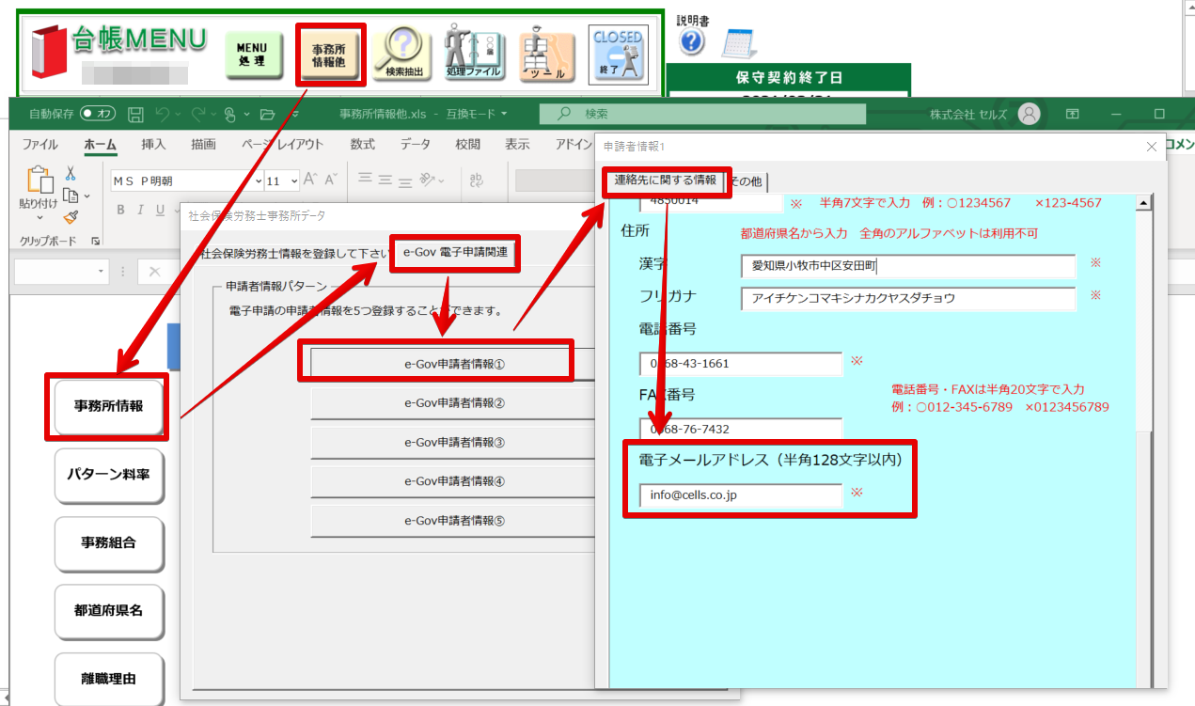Click the MENU処理 icon button
Image resolution: width=1195 pixels, height=706 pixels.
click(252, 55)
